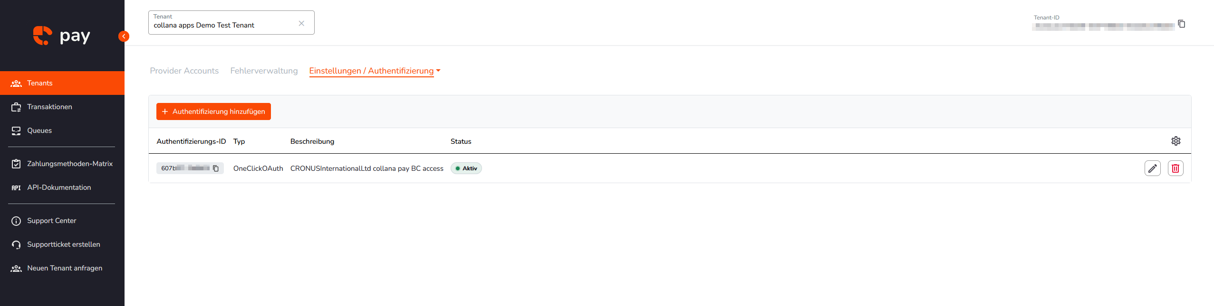Screen dimensions: 1214x306
Task: Add a new authentication via Authentifizierung hinzufügen
Action: pos(213,111)
